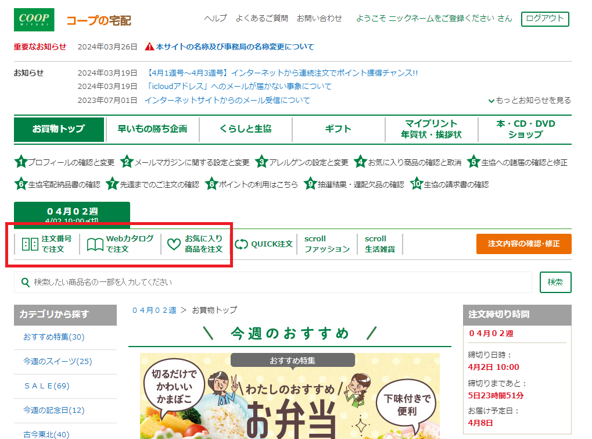592x439 pixels.
Task: Open メールマガジンに関する設定と変更
Action: tap(192, 162)
